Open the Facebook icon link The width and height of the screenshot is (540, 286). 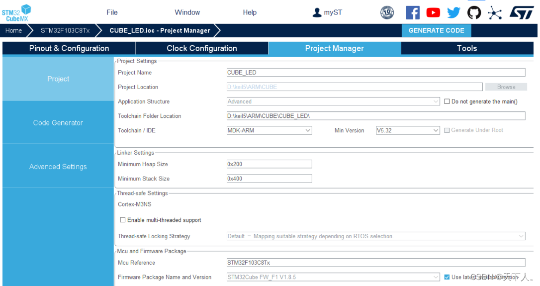(x=413, y=13)
